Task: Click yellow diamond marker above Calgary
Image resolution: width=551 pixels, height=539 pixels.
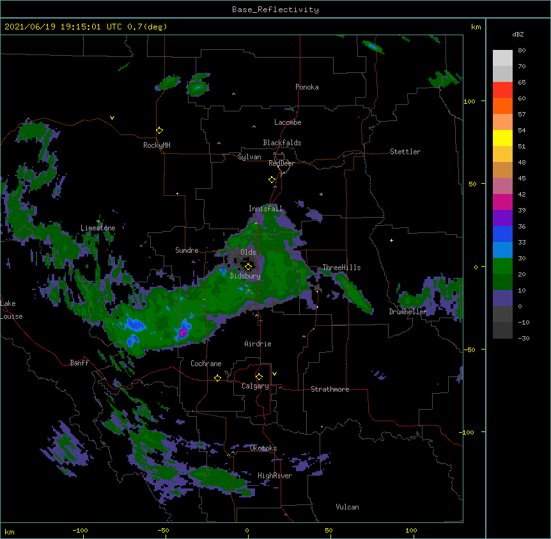Action: click(259, 377)
